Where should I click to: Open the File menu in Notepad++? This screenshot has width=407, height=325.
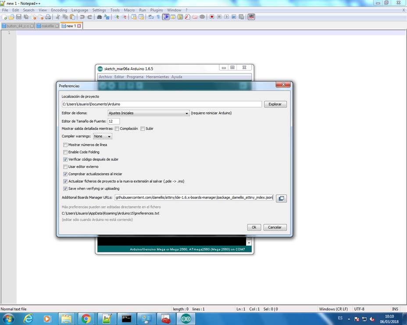tap(5, 10)
